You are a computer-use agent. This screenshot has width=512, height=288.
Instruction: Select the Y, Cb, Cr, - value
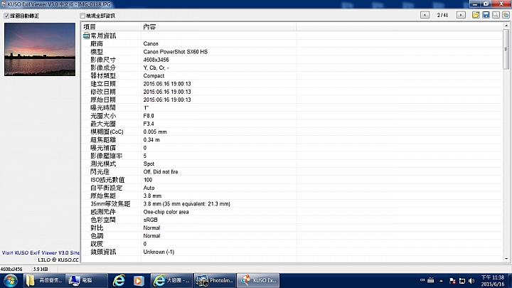tap(156, 68)
